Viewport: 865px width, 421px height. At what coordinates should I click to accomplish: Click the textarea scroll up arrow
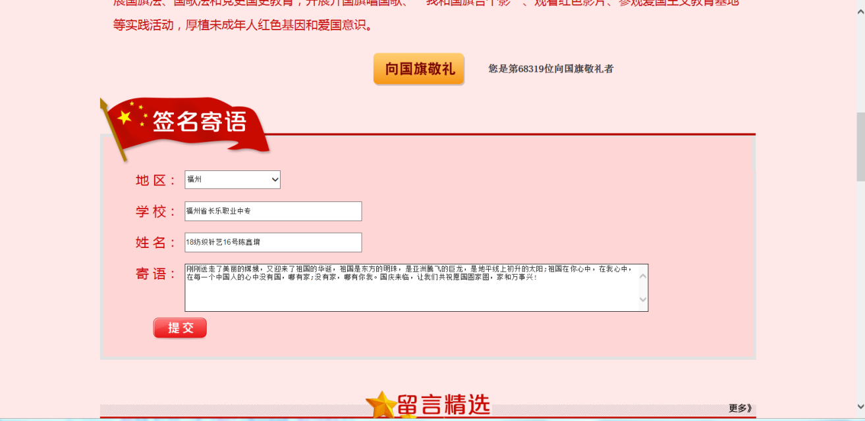pos(644,276)
